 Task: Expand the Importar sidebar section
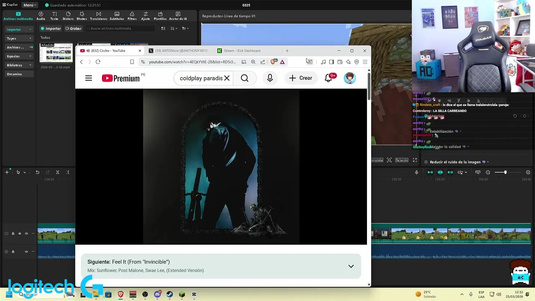click(x=19, y=29)
